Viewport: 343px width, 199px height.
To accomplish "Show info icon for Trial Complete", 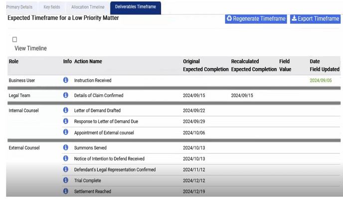I will (66, 180).
